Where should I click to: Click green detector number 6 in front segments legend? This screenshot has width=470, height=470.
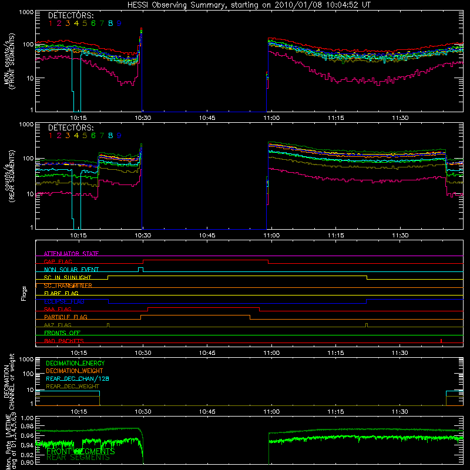93,23
